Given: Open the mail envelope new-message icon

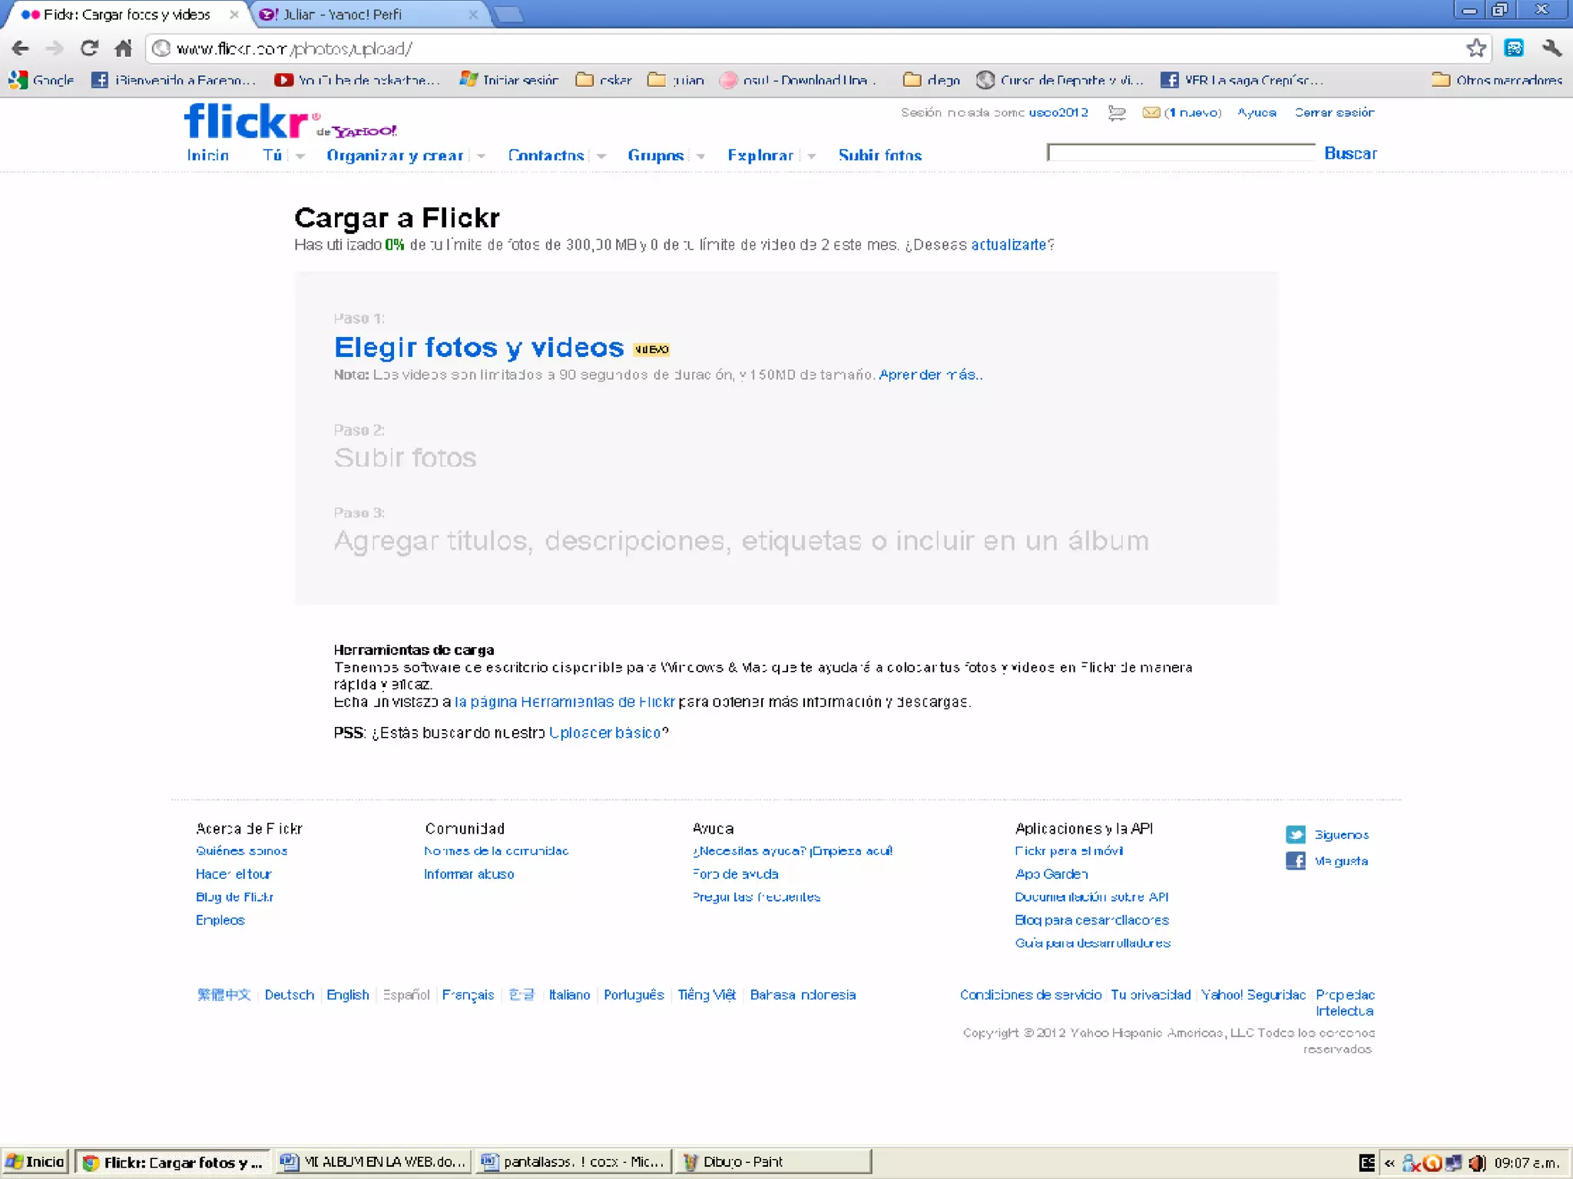Looking at the screenshot, I should tap(1151, 113).
